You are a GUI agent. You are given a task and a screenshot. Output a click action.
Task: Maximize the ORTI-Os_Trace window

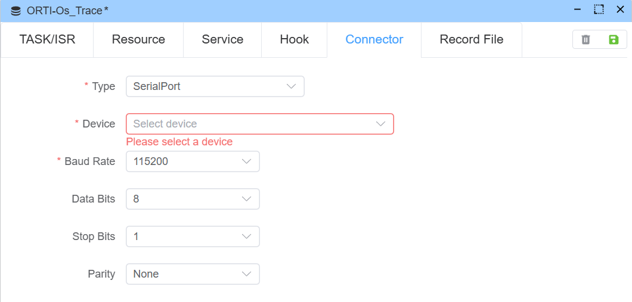coord(599,10)
